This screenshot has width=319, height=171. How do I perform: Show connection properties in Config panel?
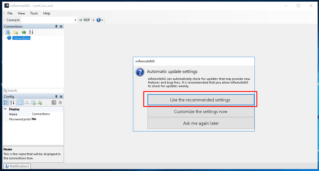click(20, 102)
